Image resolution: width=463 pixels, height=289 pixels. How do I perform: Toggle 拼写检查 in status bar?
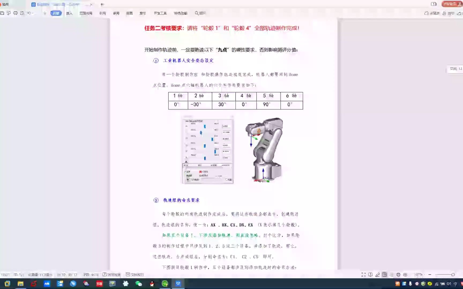point(111,275)
